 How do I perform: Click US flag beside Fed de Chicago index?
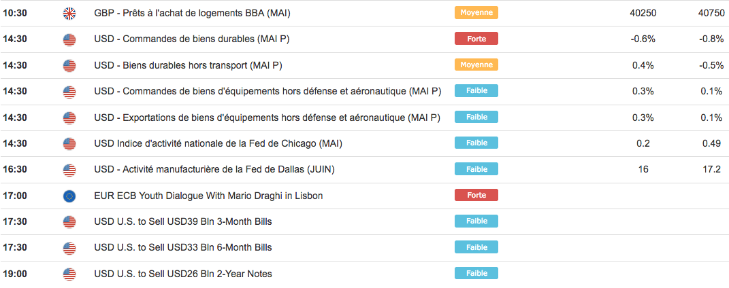[69, 143]
